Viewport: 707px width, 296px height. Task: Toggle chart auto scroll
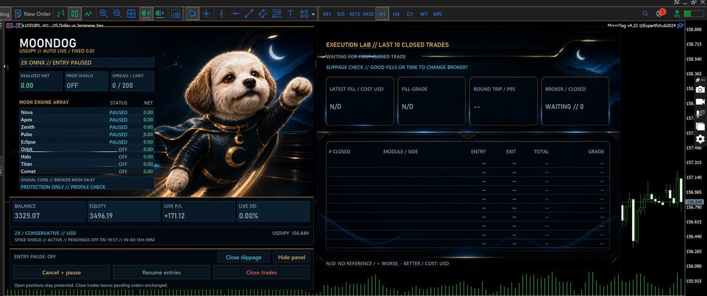(x=146, y=13)
